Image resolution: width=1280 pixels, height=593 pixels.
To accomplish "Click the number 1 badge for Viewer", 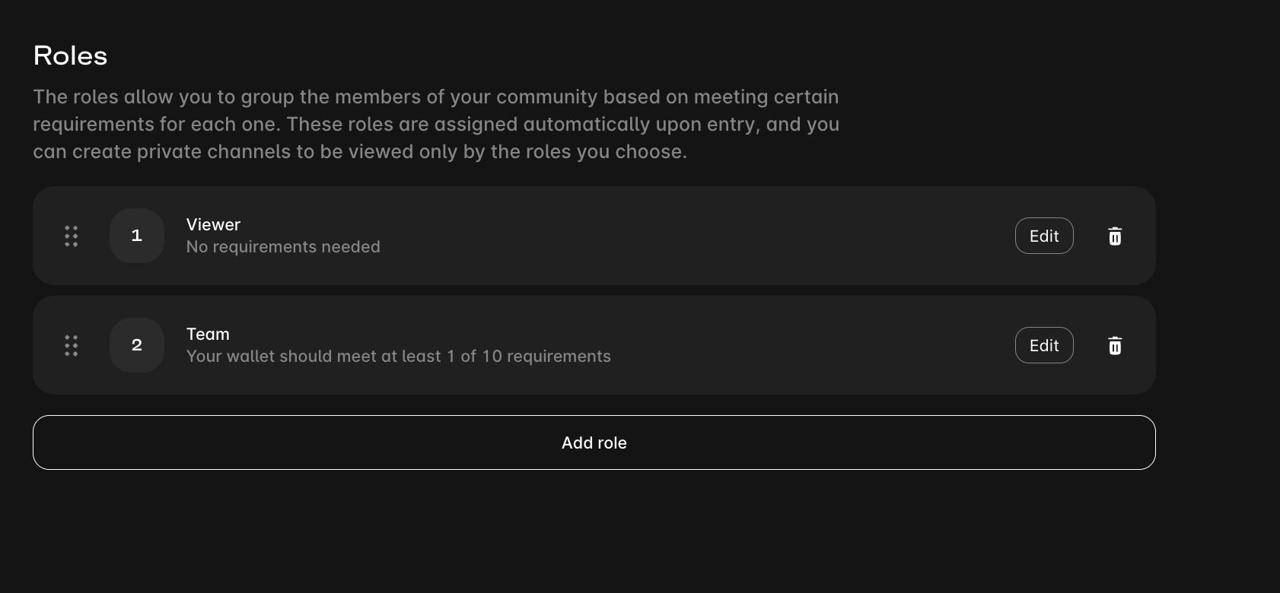I will click(x=137, y=236).
